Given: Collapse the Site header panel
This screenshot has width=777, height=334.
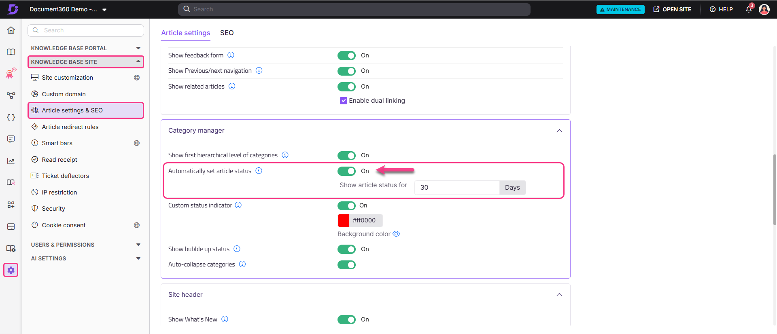Looking at the screenshot, I should point(559,294).
